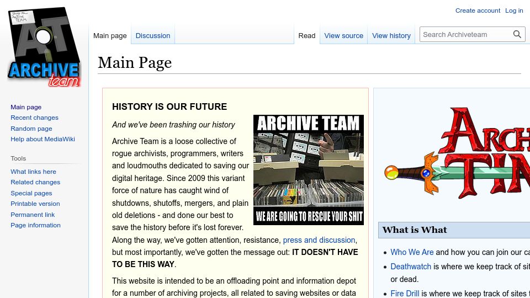Open the Permanent link
The width and height of the screenshot is (530, 298).
(33, 215)
